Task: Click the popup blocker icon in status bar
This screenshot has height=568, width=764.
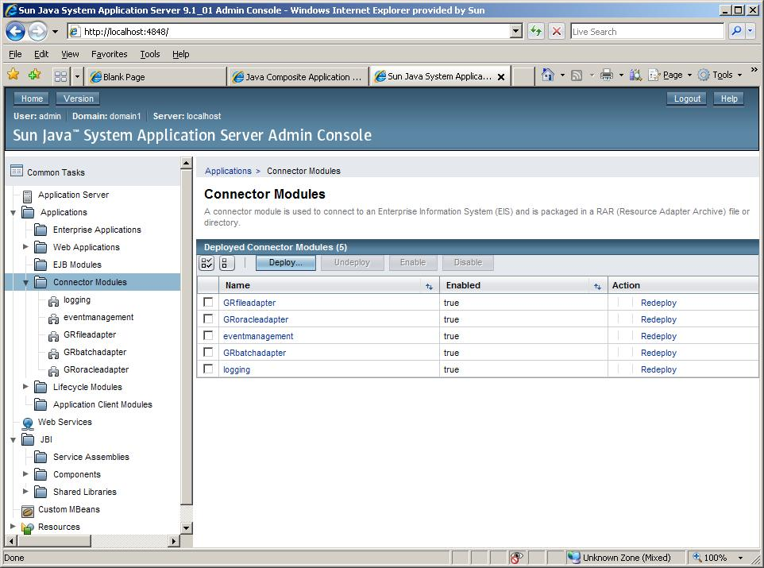Action: (x=516, y=557)
